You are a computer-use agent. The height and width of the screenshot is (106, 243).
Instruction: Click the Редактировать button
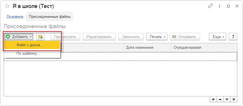(99, 37)
